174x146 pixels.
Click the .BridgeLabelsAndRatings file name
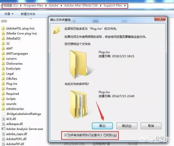pyautogui.click(x=24, y=114)
